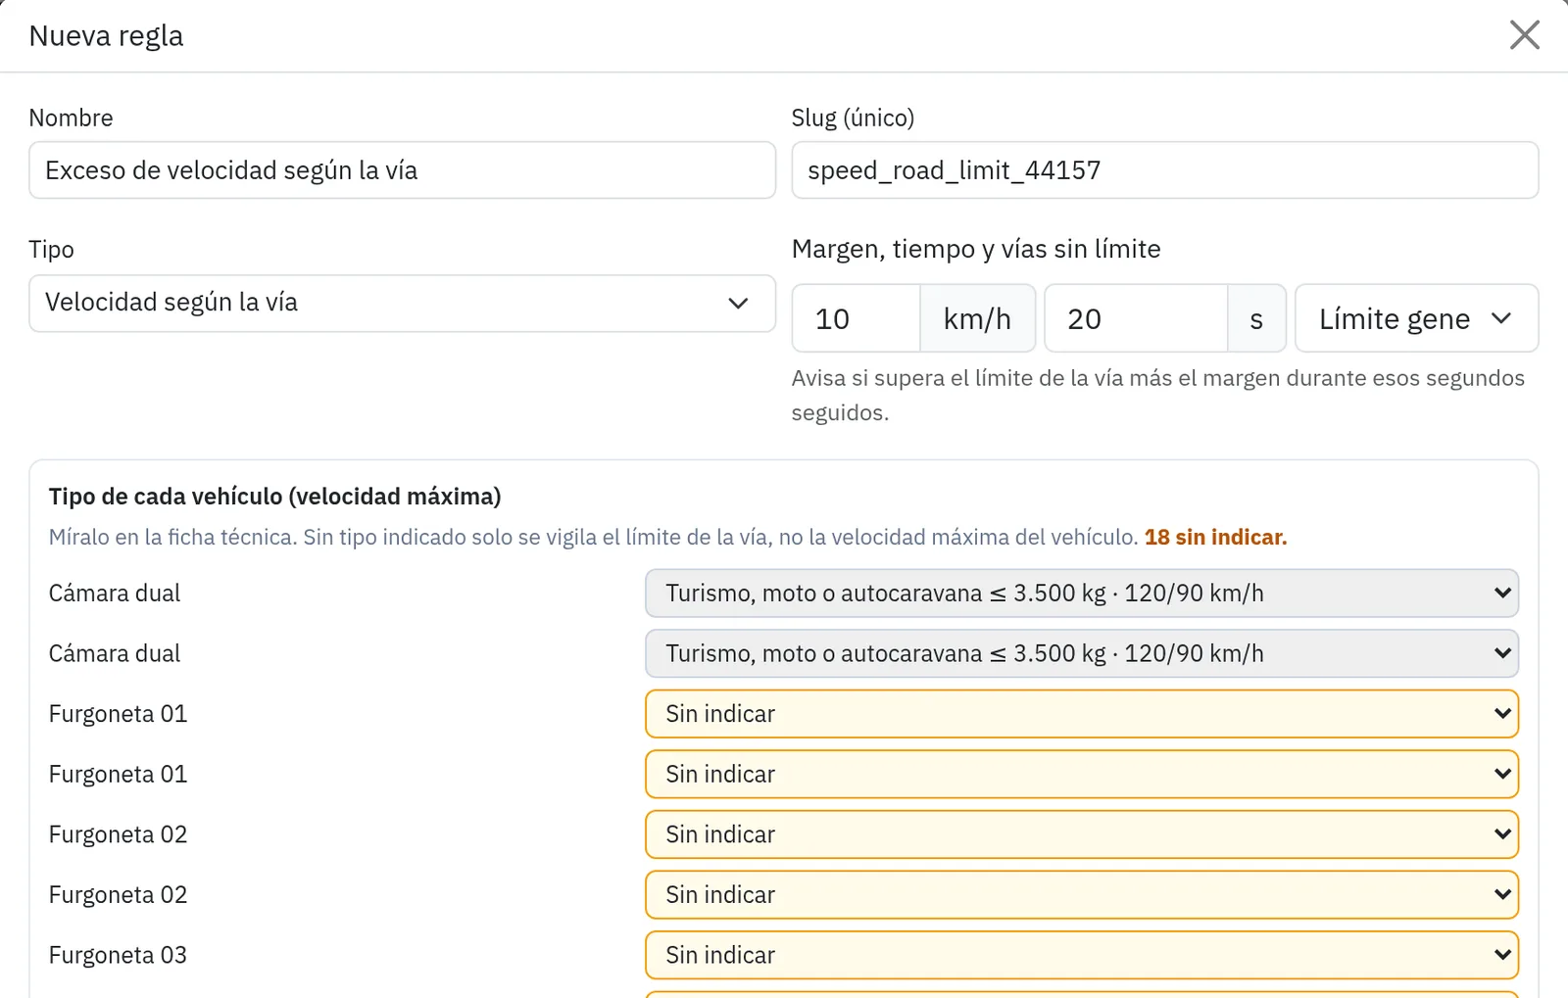The height and width of the screenshot is (998, 1568).
Task: Open first Cámara dual vehicle type dropdown
Action: pyautogui.click(x=1082, y=594)
